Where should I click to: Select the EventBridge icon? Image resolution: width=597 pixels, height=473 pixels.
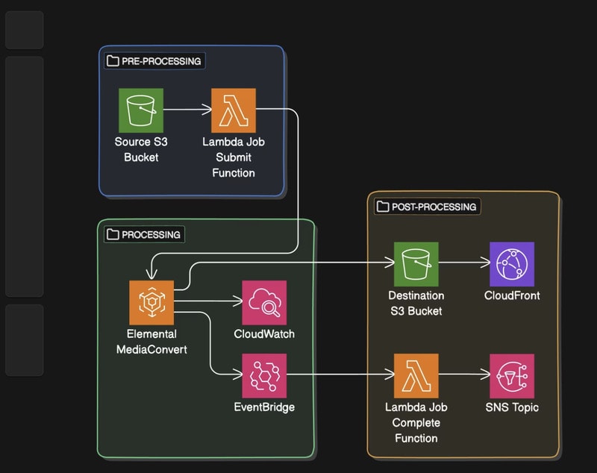click(x=264, y=376)
